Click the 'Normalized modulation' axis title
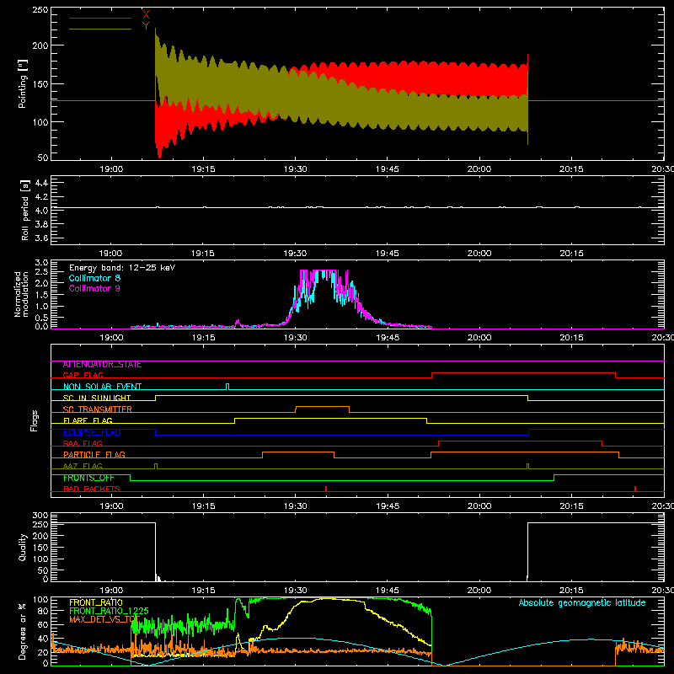The height and width of the screenshot is (674, 674). pos(22,294)
